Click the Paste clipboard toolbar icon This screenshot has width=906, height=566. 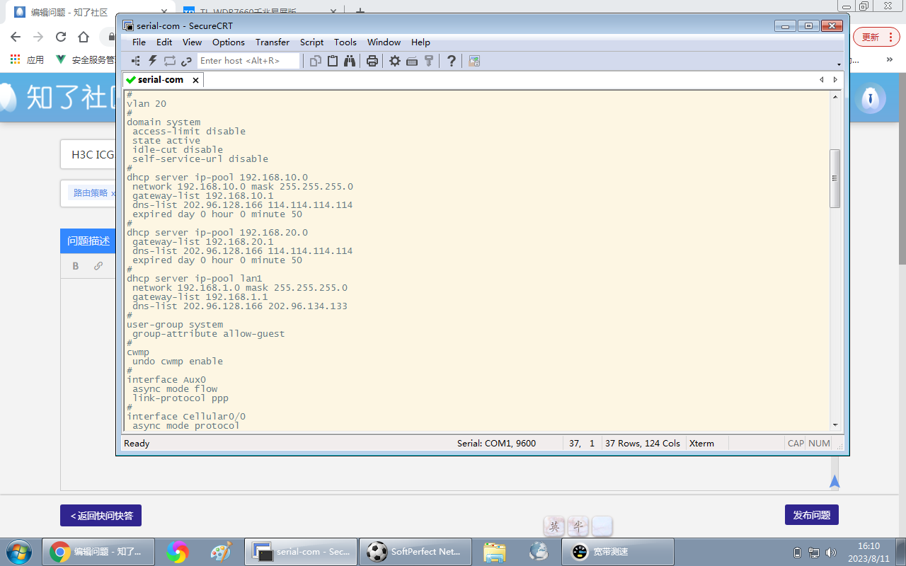(x=333, y=61)
